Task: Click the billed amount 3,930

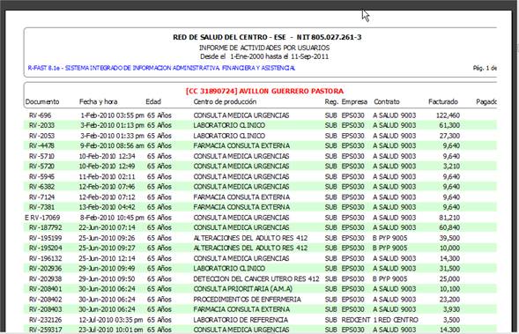Action: 451,309
